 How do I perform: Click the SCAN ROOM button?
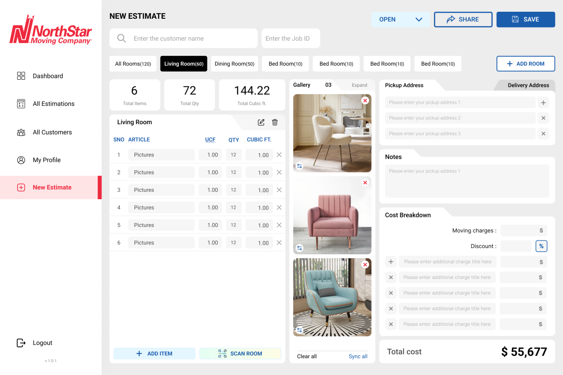point(240,353)
